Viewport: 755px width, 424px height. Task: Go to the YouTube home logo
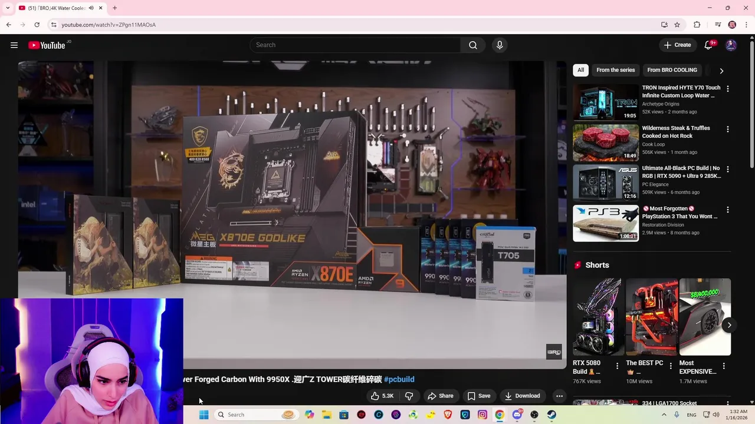(x=47, y=45)
